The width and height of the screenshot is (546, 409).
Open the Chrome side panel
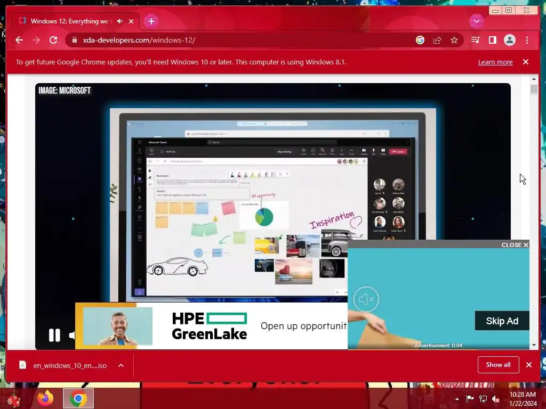pos(492,40)
